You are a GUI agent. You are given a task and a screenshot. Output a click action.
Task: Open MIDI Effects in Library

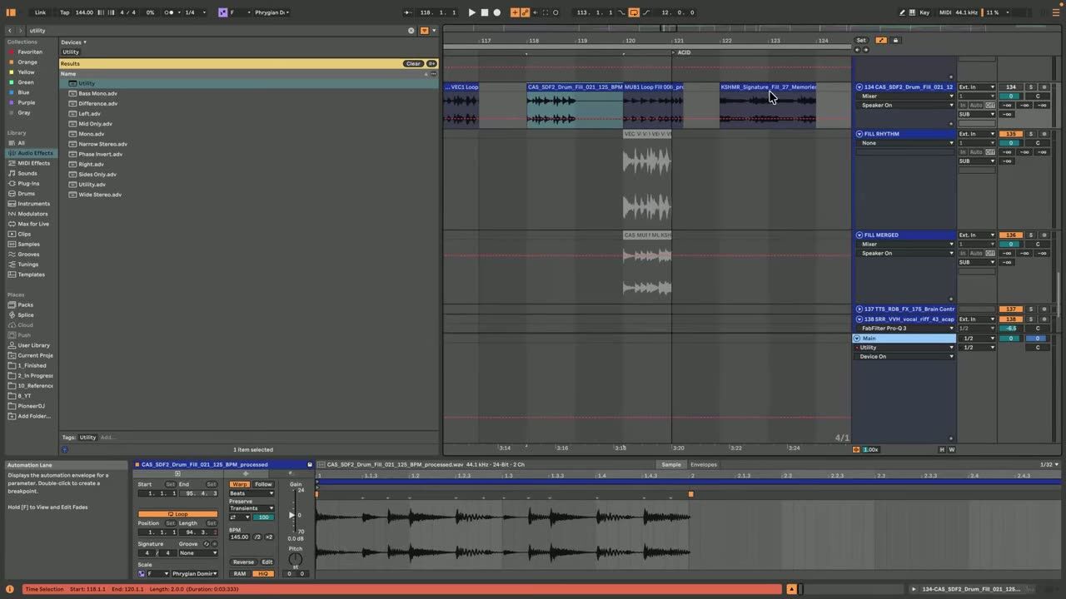(33, 163)
